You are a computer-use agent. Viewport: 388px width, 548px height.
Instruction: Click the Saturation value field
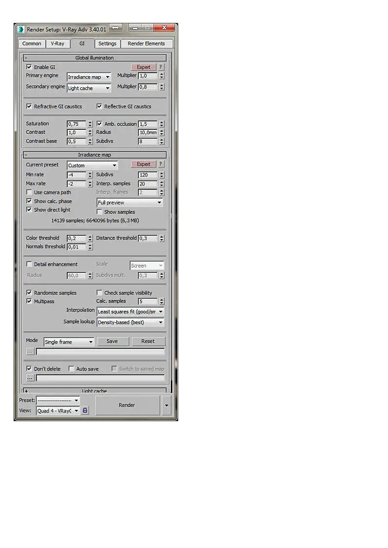[x=76, y=124]
